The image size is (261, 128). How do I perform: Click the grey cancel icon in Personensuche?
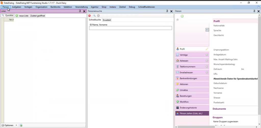(98, 16)
